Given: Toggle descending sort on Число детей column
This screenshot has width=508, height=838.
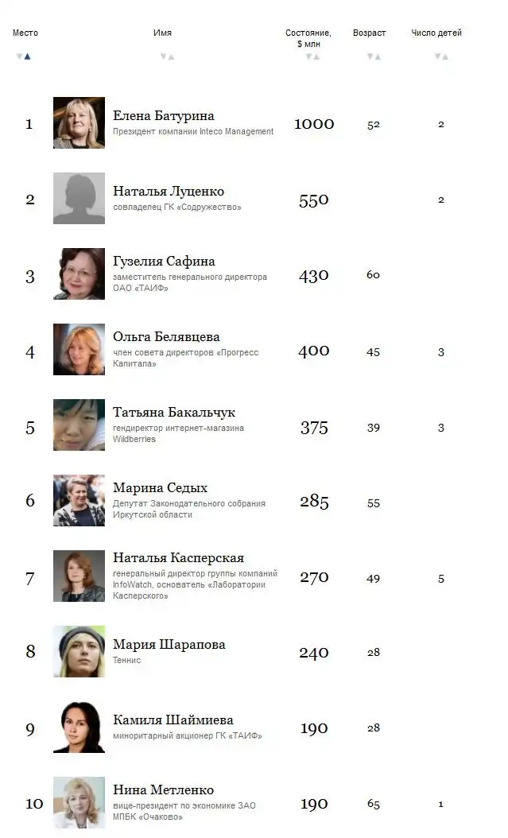Looking at the screenshot, I should (436, 56).
